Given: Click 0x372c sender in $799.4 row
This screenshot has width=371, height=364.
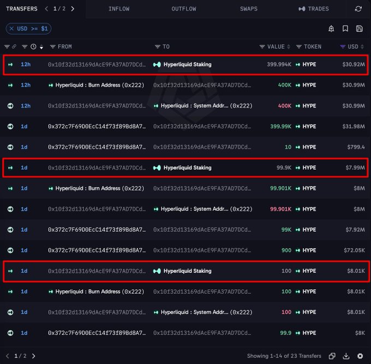Looking at the screenshot, I should click(x=97, y=147).
